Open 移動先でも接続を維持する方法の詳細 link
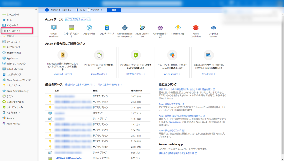The image size is (284, 161). coord(178,154)
